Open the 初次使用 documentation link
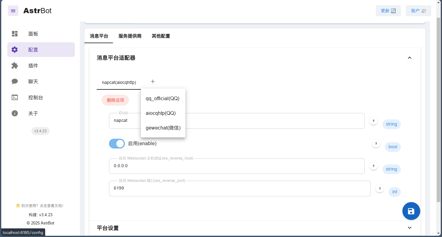The width and height of the screenshot is (442, 237). click(40, 206)
